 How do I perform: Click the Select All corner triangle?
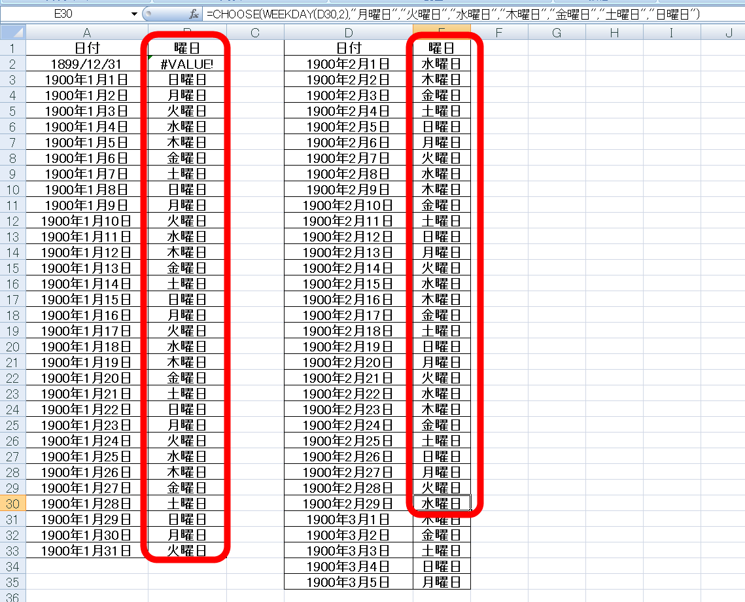click(x=14, y=32)
